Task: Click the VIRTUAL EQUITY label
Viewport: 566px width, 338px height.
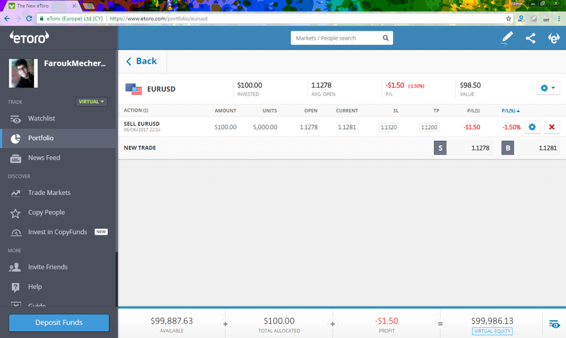Action: [492, 331]
